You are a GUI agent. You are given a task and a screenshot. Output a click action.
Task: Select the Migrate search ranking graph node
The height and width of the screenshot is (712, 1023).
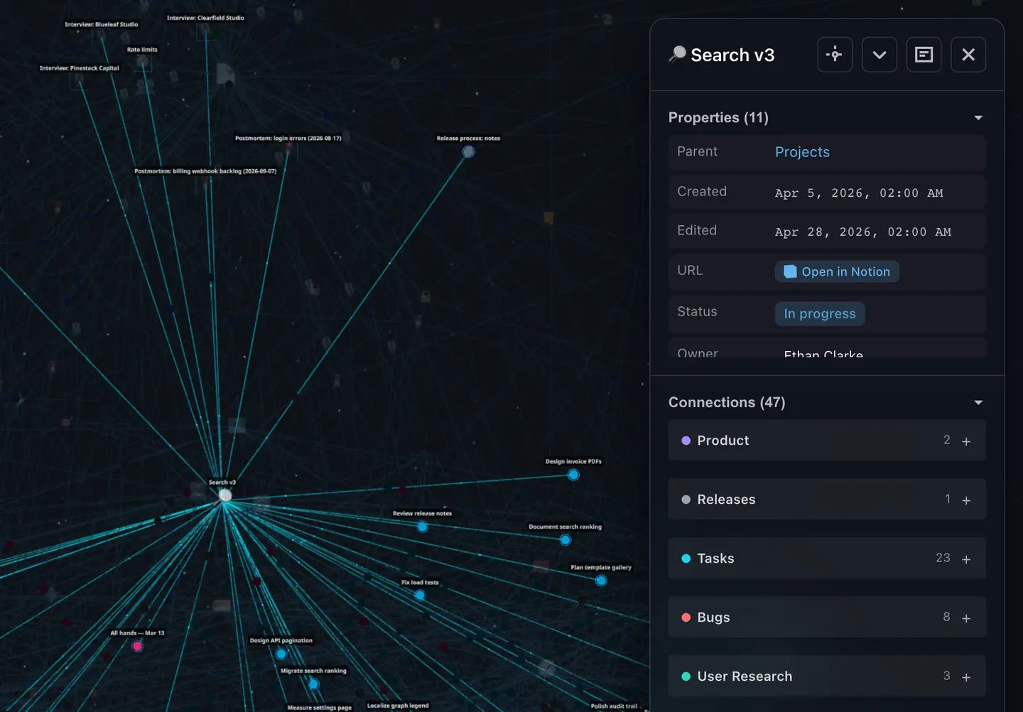tap(313, 684)
